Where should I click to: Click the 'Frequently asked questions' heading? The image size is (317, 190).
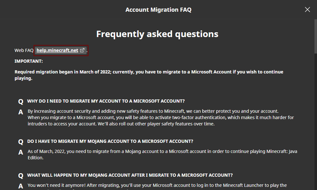coord(157,34)
